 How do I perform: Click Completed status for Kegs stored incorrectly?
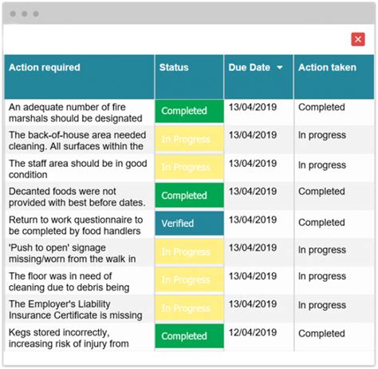[189, 336]
